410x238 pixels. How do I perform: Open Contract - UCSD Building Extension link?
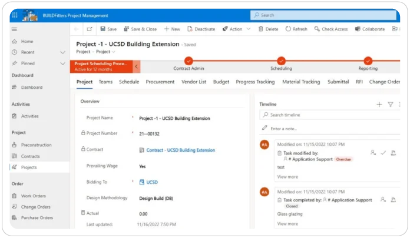tap(180, 150)
